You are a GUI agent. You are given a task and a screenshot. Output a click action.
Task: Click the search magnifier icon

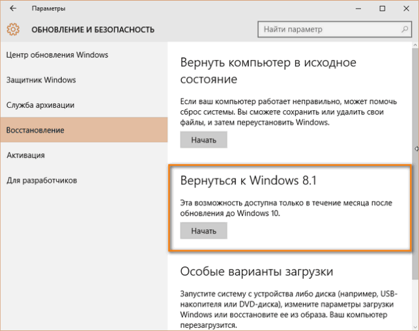click(x=405, y=29)
